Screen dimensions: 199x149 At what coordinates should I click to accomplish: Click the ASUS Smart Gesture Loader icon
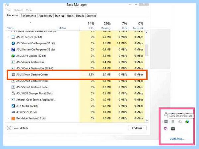tap(13, 87)
